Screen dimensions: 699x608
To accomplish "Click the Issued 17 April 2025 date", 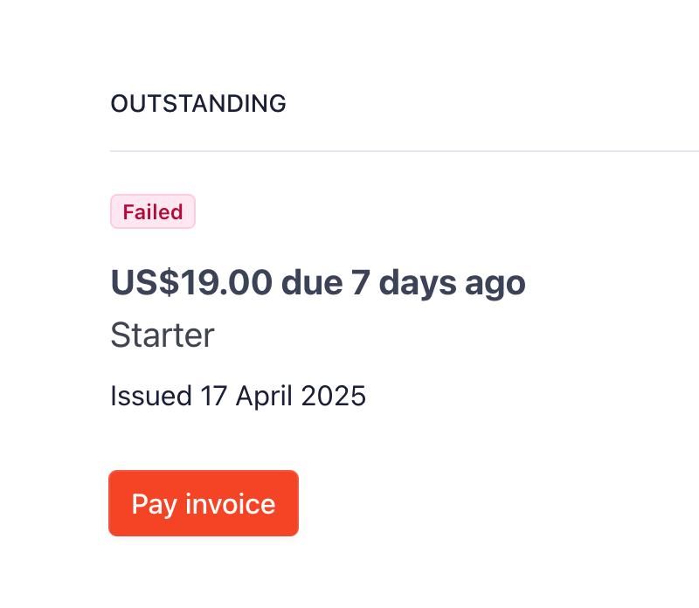I will (x=238, y=396).
